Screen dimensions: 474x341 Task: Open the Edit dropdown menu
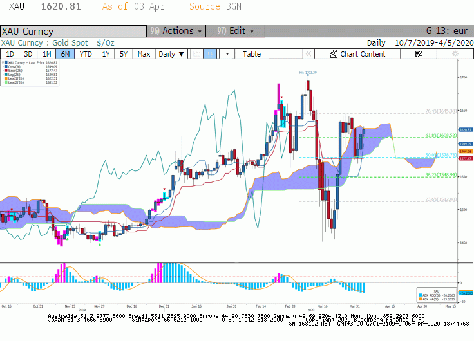236,31
